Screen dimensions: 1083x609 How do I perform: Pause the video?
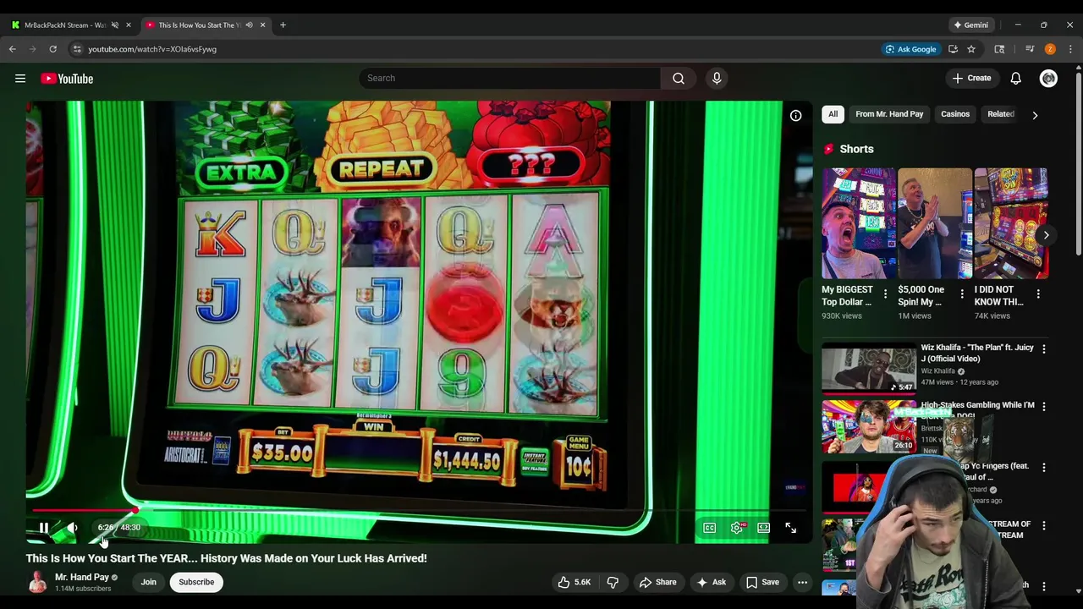click(44, 528)
